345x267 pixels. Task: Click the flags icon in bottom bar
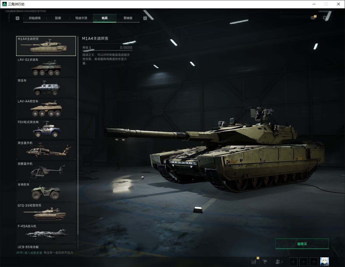coord(265,261)
